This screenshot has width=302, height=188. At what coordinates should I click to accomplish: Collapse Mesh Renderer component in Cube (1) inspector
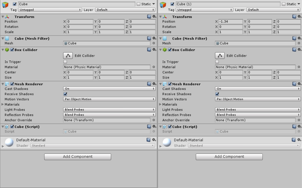(160, 84)
